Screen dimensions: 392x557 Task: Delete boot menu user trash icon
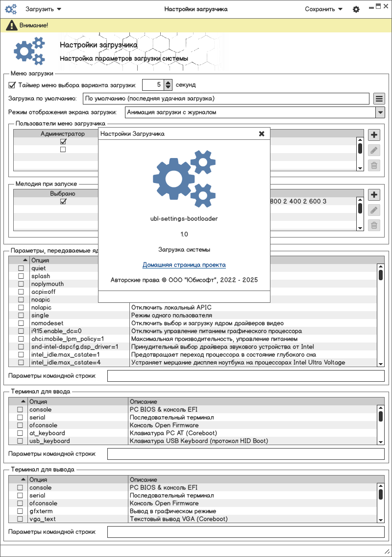coord(373,165)
